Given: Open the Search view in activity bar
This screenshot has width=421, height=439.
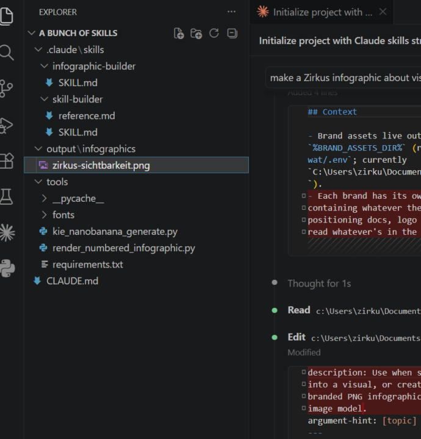Looking at the screenshot, I should [7, 52].
